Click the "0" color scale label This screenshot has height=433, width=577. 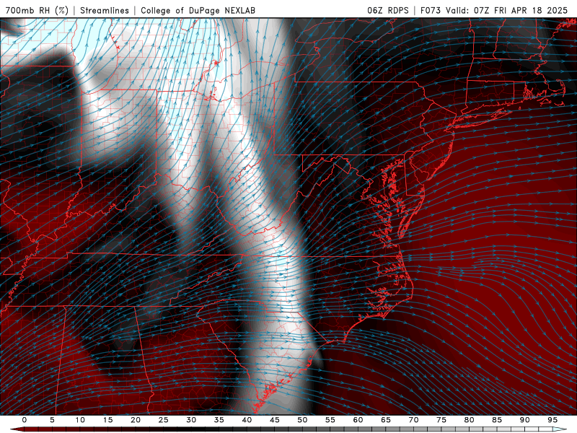(x=25, y=420)
